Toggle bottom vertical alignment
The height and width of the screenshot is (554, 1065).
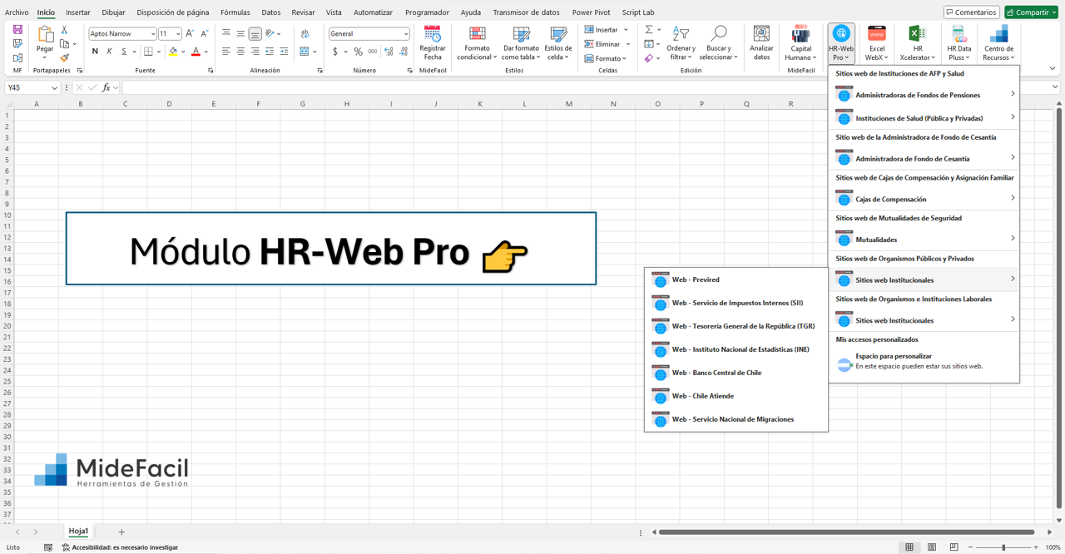(x=255, y=34)
